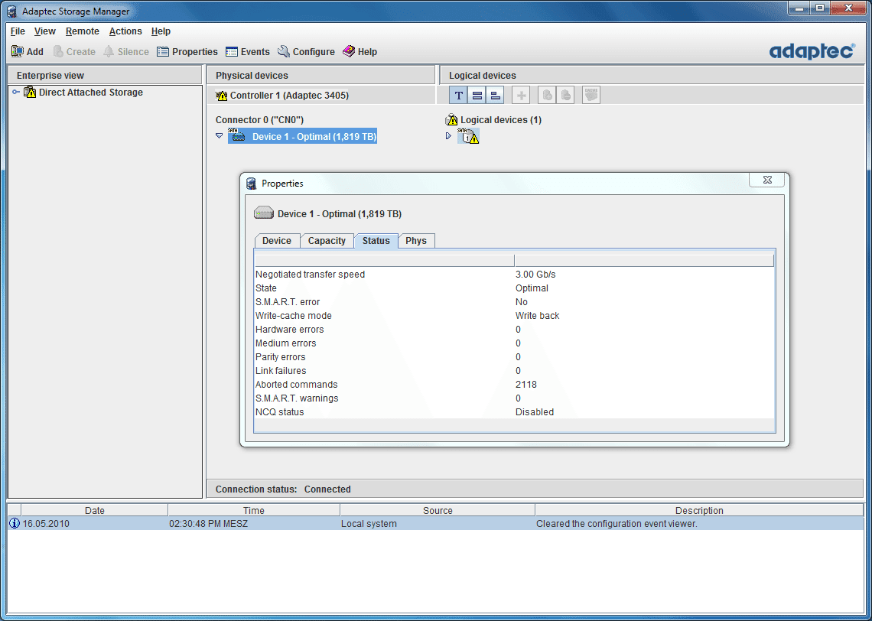Select the Logical devices (1) heading
This screenshot has height=621, width=872.
[x=494, y=120]
